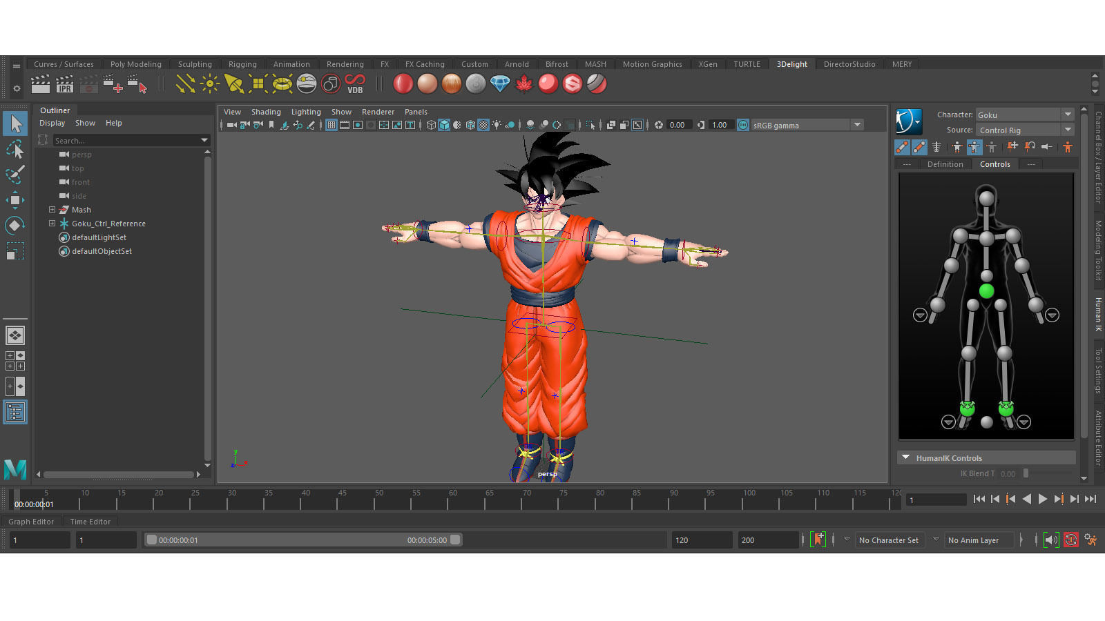
Task: Assign the Substance red S material
Action: (x=573, y=84)
